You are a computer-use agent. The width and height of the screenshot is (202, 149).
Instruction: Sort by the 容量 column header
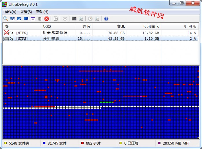click(110, 26)
